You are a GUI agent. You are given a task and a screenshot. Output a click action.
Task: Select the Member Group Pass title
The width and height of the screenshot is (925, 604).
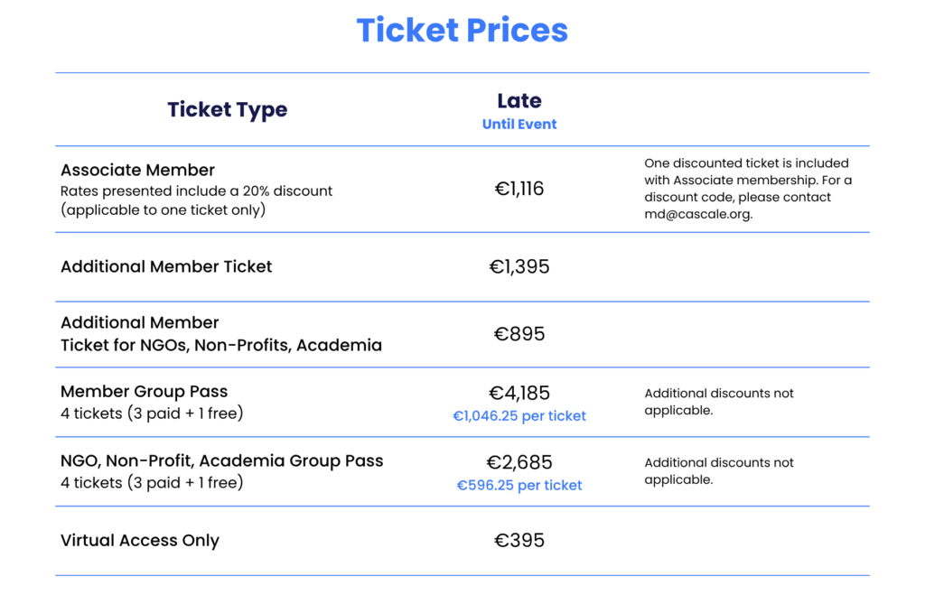(144, 392)
